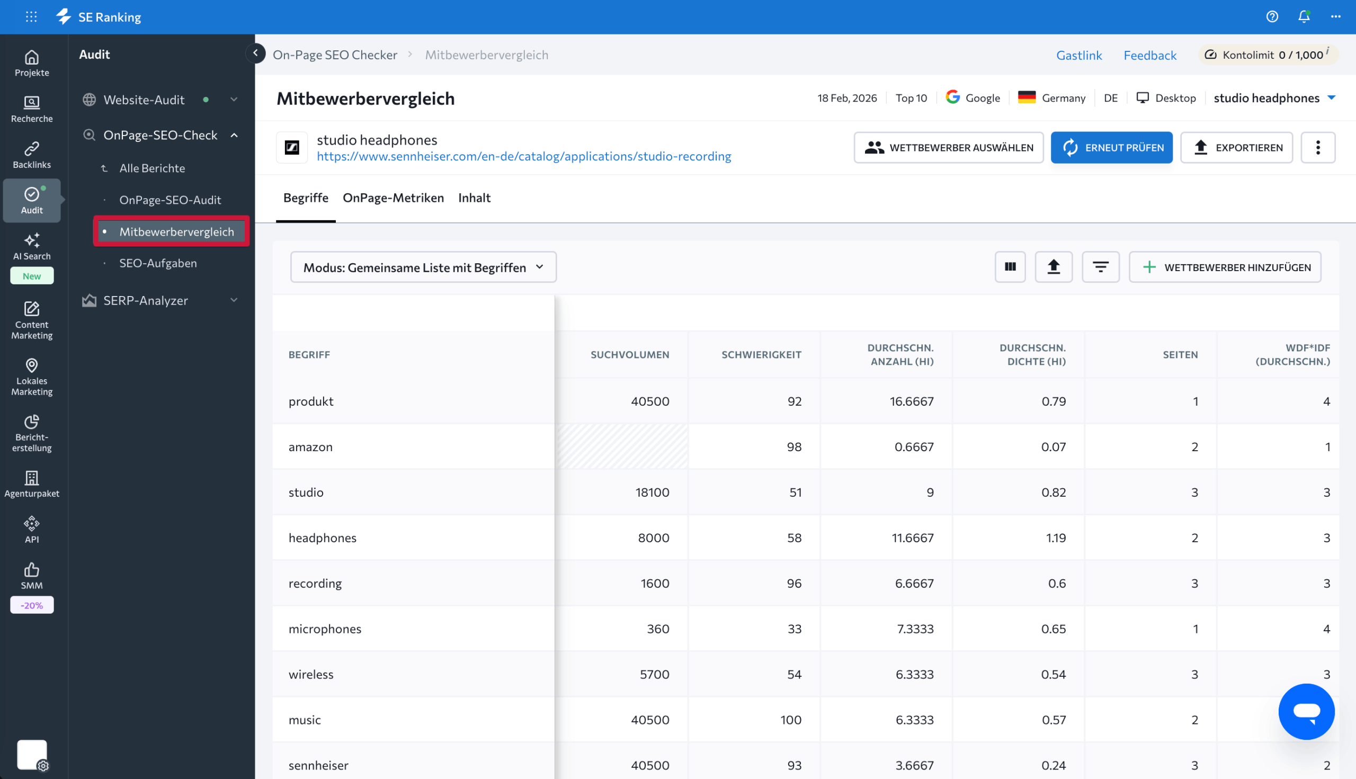Select the Audit sidebar icon
1356x779 pixels.
pyautogui.click(x=32, y=201)
